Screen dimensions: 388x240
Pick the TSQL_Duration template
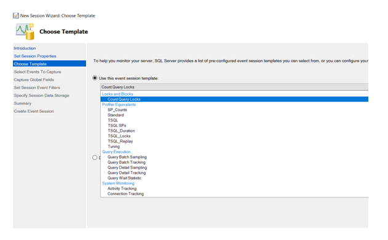coord(121,131)
